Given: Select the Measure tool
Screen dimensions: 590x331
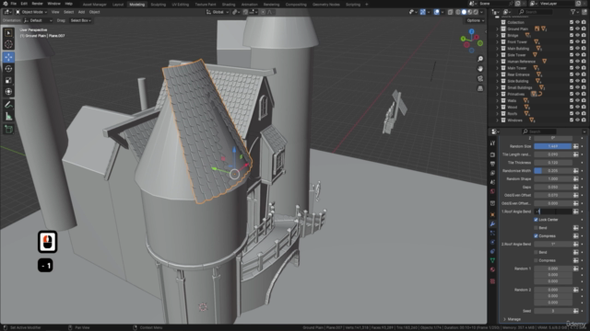Looking at the screenshot, I should 8,117.
